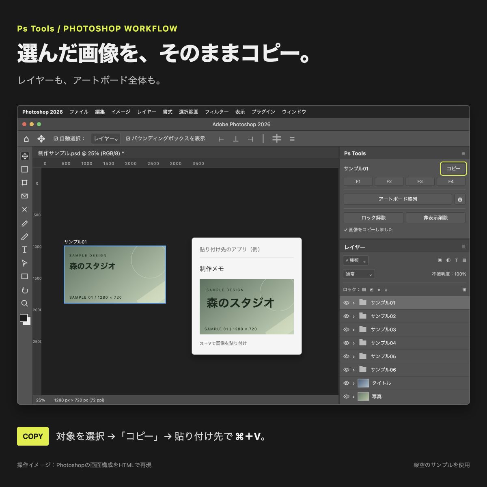
Task: Filter for pixel layers in the レイヤー panel
Action: click(x=440, y=261)
